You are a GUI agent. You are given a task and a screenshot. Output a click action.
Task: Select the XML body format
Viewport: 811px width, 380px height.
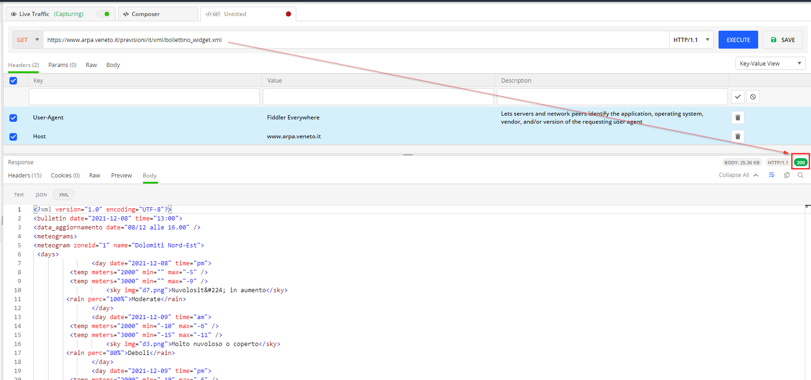64,194
